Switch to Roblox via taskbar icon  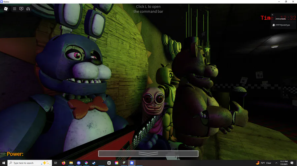(x=132, y=163)
